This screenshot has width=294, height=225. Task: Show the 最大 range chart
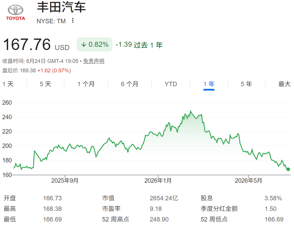(x=285, y=84)
